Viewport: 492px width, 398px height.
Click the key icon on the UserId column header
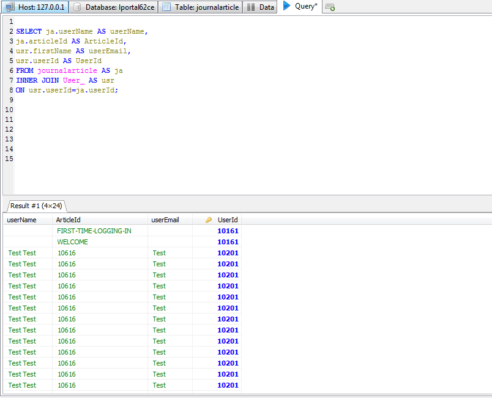[x=208, y=220]
